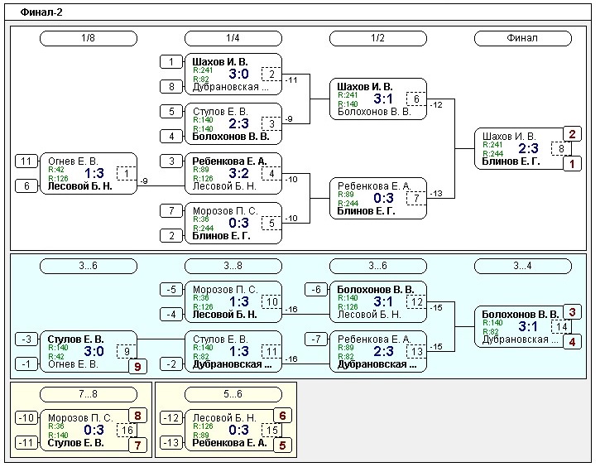Click the "3...8" placement round header
The image size is (605, 467).
coord(233,266)
